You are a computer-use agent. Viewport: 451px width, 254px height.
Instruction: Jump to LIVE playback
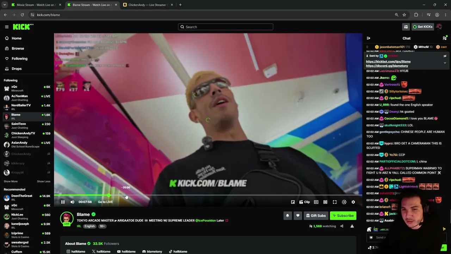(x=105, y=202)
